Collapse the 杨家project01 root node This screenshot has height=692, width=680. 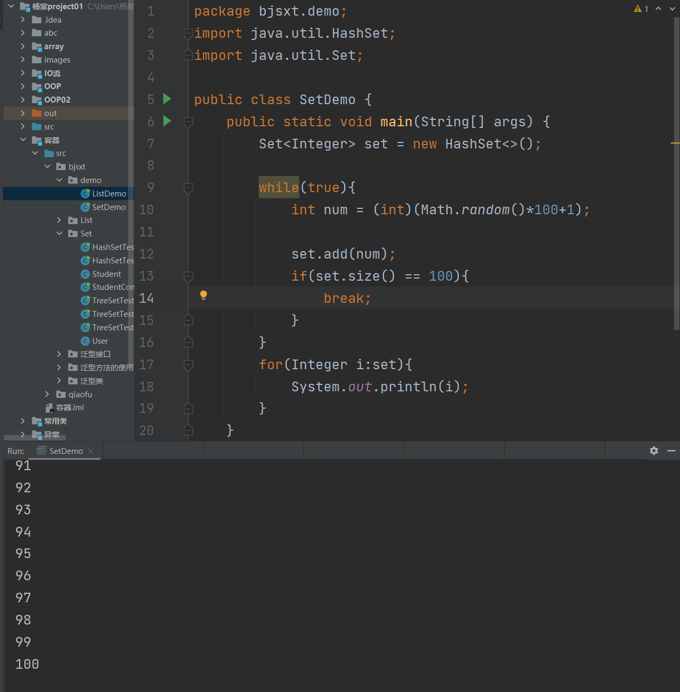point(11,6)
